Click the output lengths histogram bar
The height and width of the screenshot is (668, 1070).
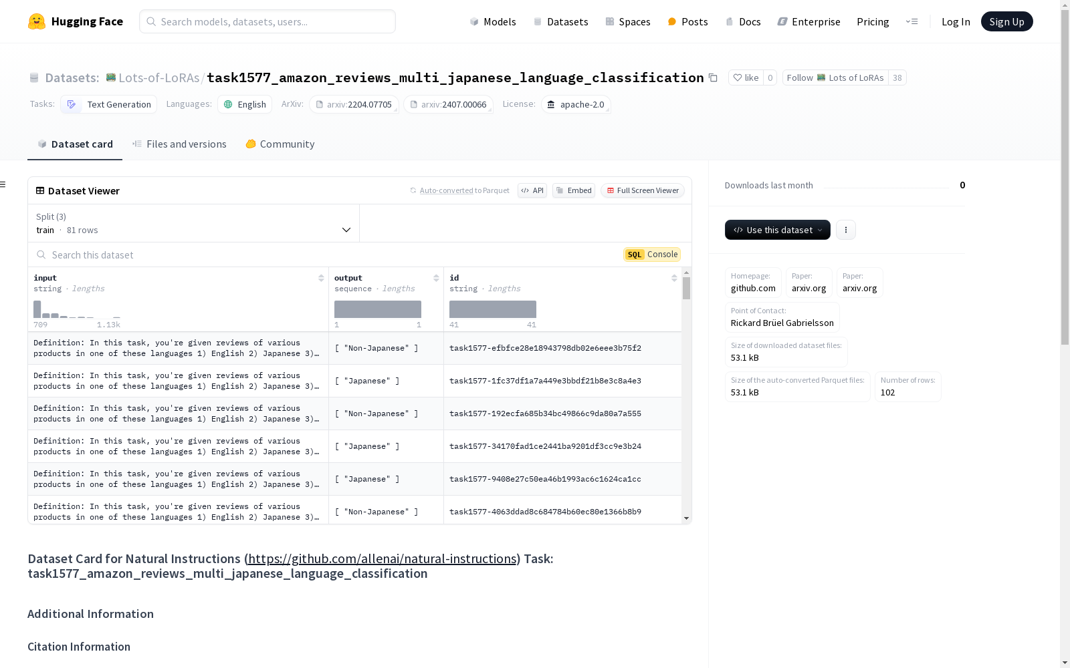pyautogui.click(x=378, y=309)
